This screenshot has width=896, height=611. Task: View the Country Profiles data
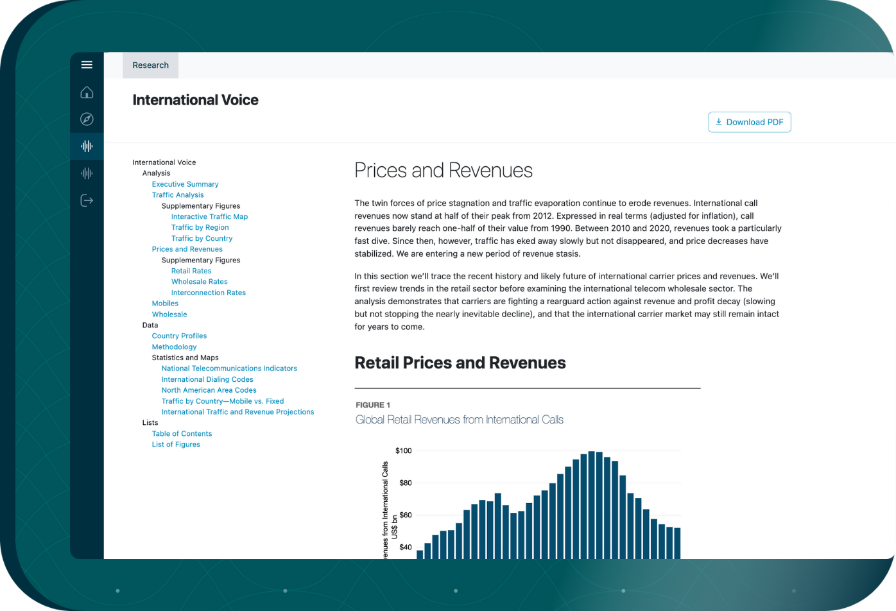pos(179,336)
